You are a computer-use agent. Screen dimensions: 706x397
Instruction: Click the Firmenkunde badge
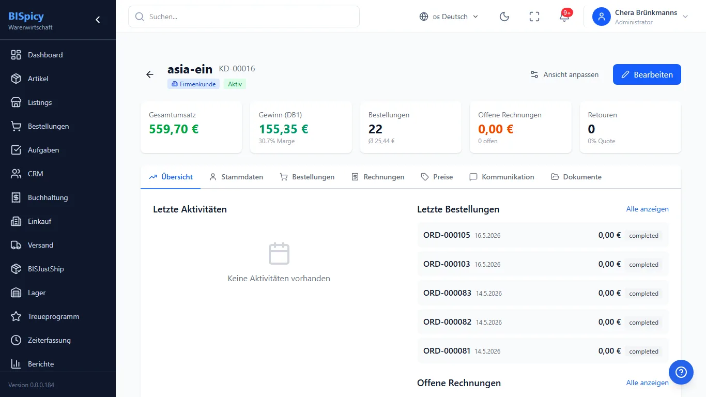pyautogui.click(x=193, y=84)
